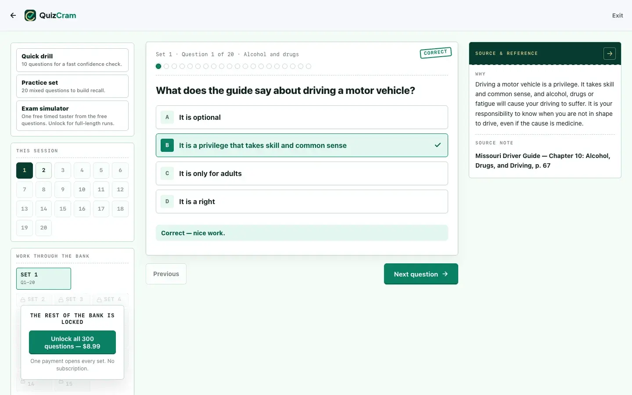Click the last progress dot
This screenshot has width=632, height=395.
[x=309, y=66]
